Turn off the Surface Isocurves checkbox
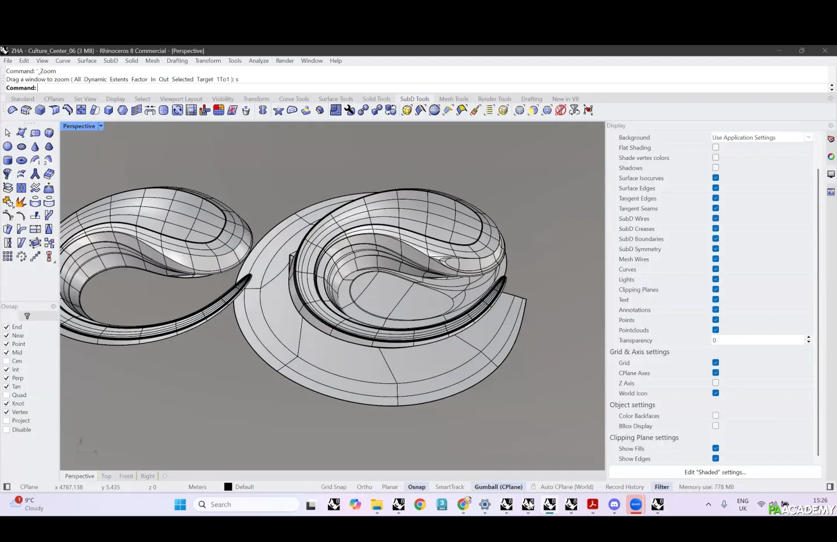The height and width of the screenshot is (542, 837). tap(716, 178)
